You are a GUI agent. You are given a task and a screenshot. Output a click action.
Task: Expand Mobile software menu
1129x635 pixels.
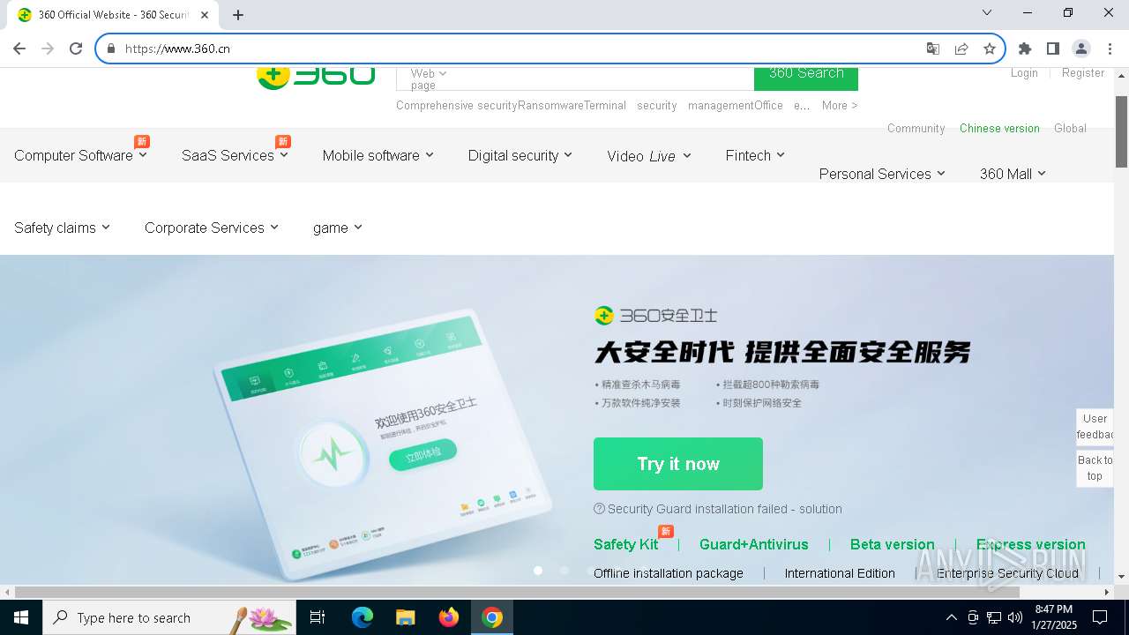378,155
